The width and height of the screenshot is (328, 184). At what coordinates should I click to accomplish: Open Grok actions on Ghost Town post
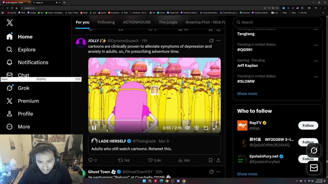tap(211, 172)
